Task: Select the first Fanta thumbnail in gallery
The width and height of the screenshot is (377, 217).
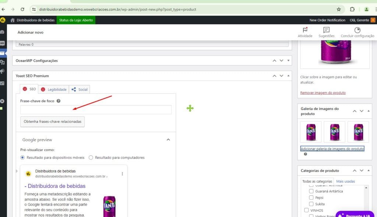Action: 311,132
